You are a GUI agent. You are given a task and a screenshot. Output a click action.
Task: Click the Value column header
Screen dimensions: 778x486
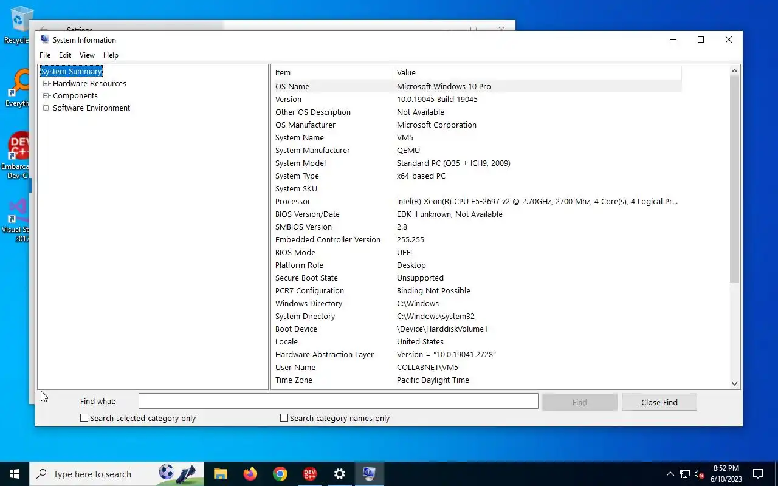(x=537, y=72)
